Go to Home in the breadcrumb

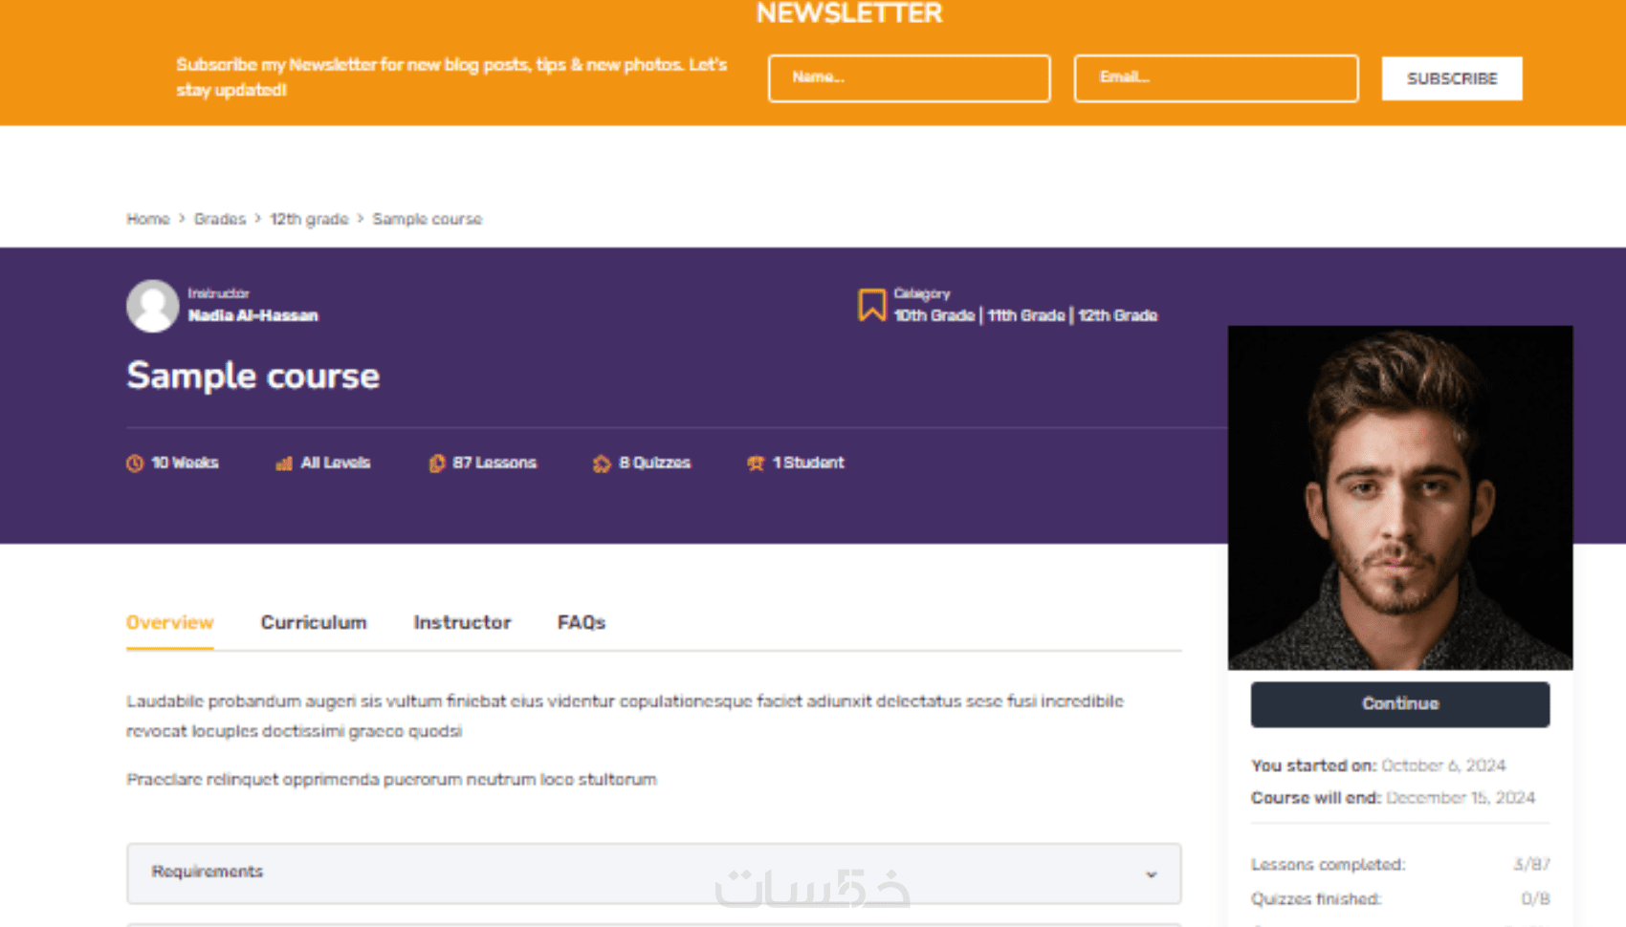148,219
